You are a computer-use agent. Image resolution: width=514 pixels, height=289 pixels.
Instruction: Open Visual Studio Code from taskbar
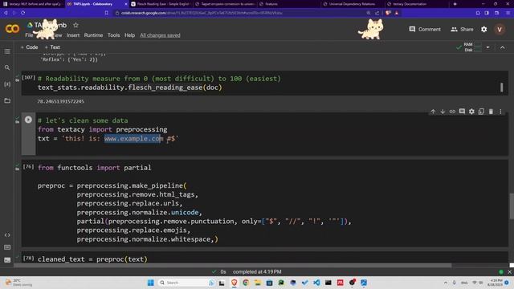click(316, 283)
